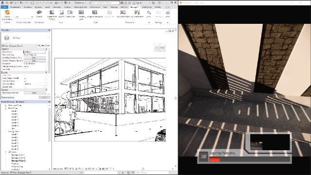Switch to the Insert ribbon tab
311x175 pixels.
tap(48, 7)
